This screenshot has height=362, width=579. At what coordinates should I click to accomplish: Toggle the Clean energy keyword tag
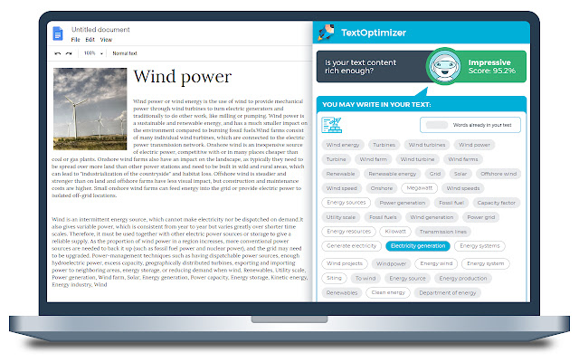coord(388,292)
